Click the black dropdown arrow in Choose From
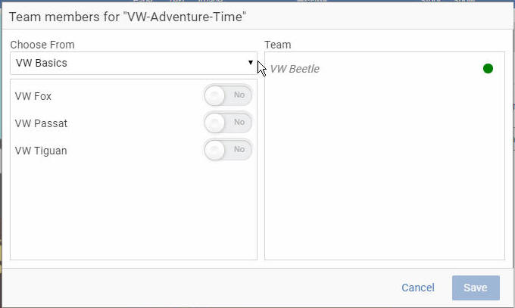 (251, 62)
